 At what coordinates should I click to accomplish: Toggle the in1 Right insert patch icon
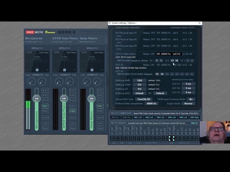coord(116,138)
